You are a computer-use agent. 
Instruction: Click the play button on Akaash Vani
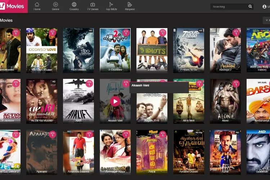pyautogui.click(x=115, y=101)
